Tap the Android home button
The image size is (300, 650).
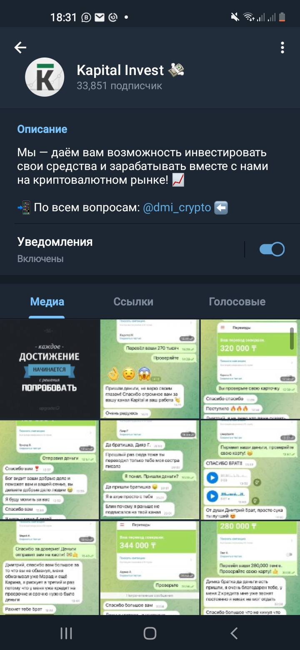(x=150, y=633)
